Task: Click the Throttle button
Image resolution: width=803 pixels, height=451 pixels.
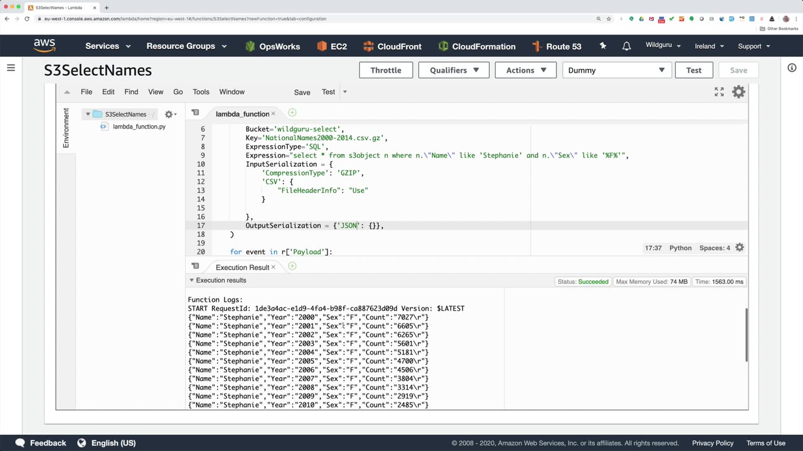Action: click(x=386, y=70)
